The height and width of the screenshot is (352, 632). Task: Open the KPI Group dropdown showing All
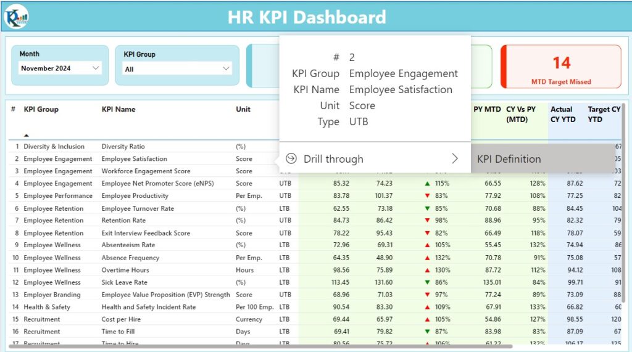pos(177,69)
